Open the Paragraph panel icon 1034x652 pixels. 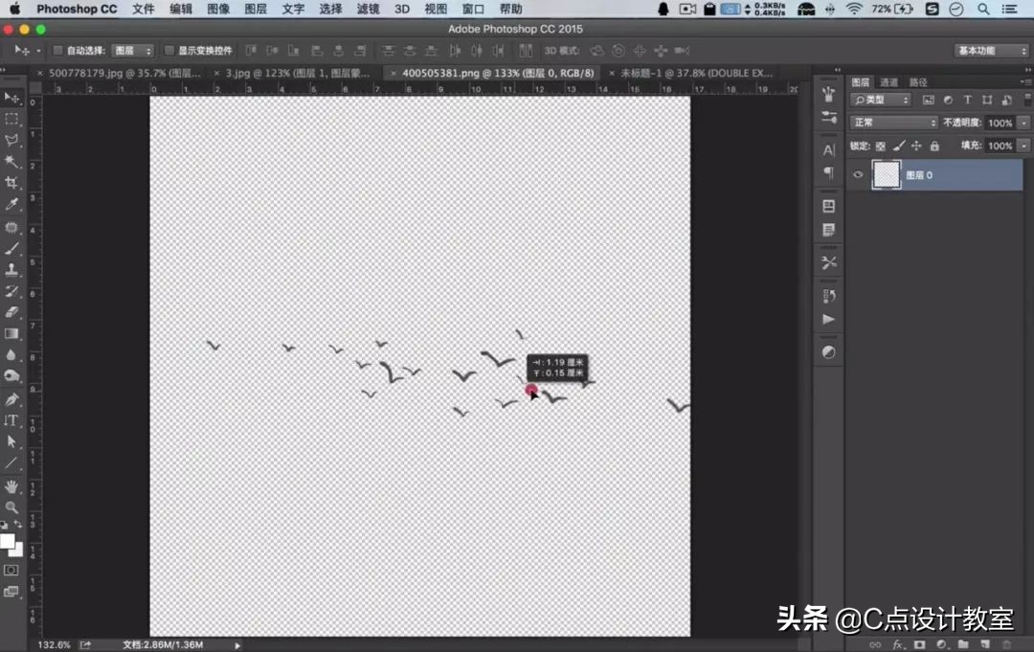(829, 173)
